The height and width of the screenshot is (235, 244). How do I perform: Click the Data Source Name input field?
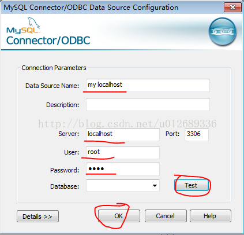point(148,85)
